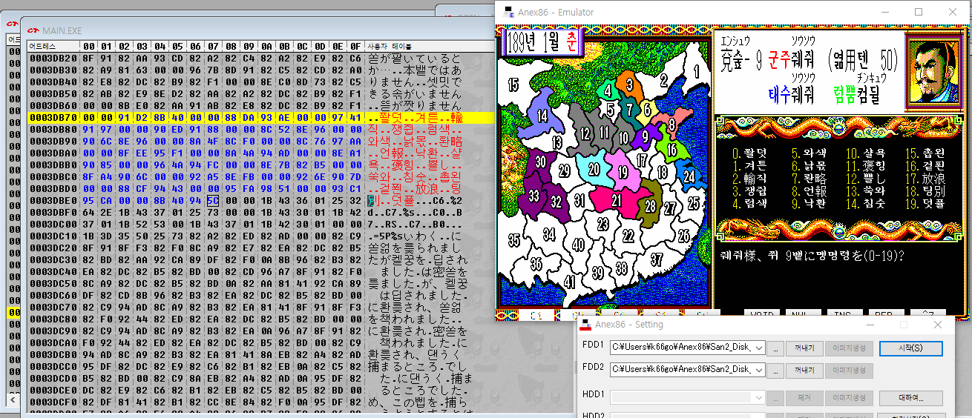Click province 1 on the map
Screen dimensions: 972x418
click(697, 71)
